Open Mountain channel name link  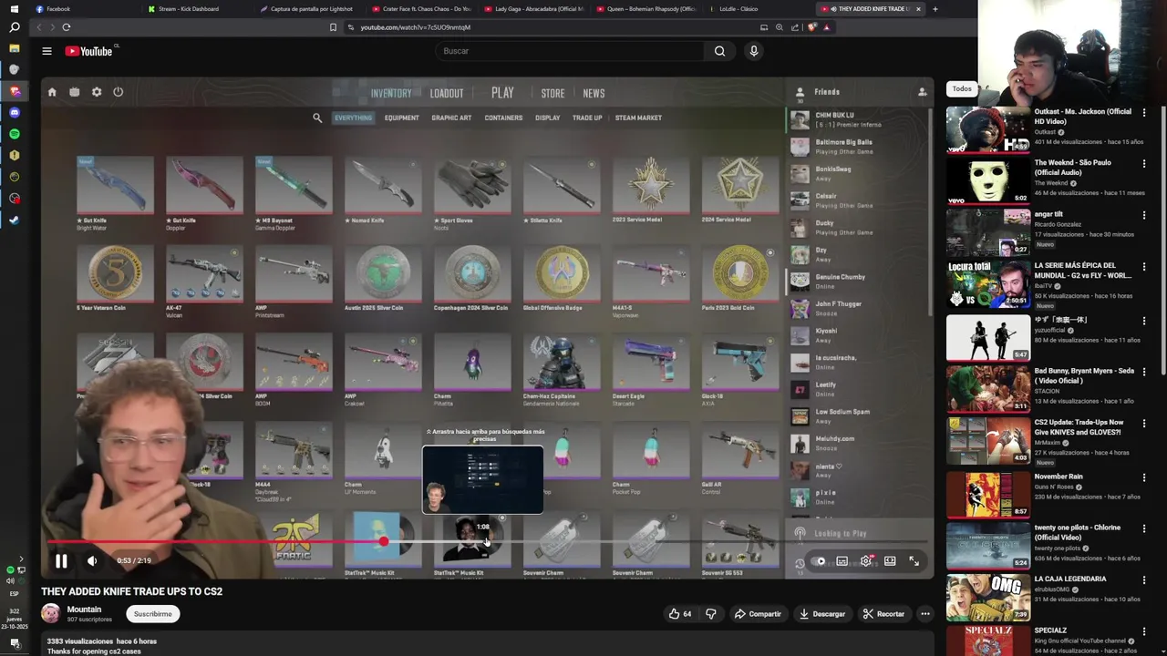pyautogui.click(x=84, y=609)
